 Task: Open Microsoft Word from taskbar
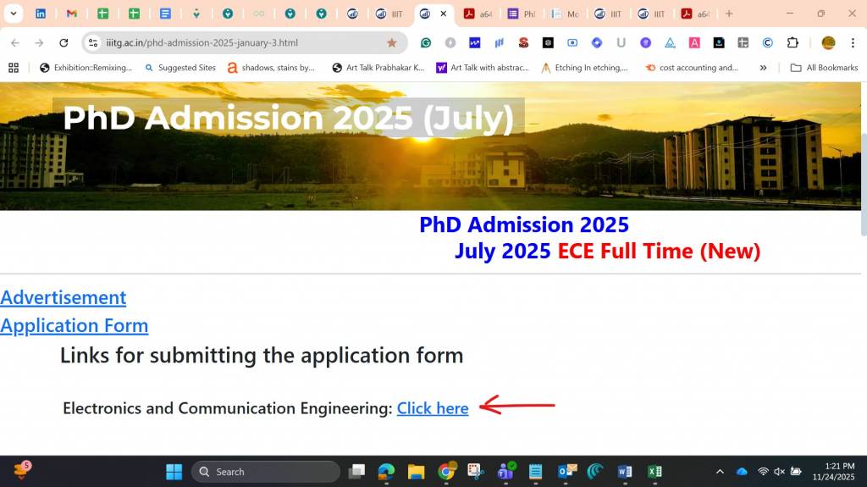625,472
